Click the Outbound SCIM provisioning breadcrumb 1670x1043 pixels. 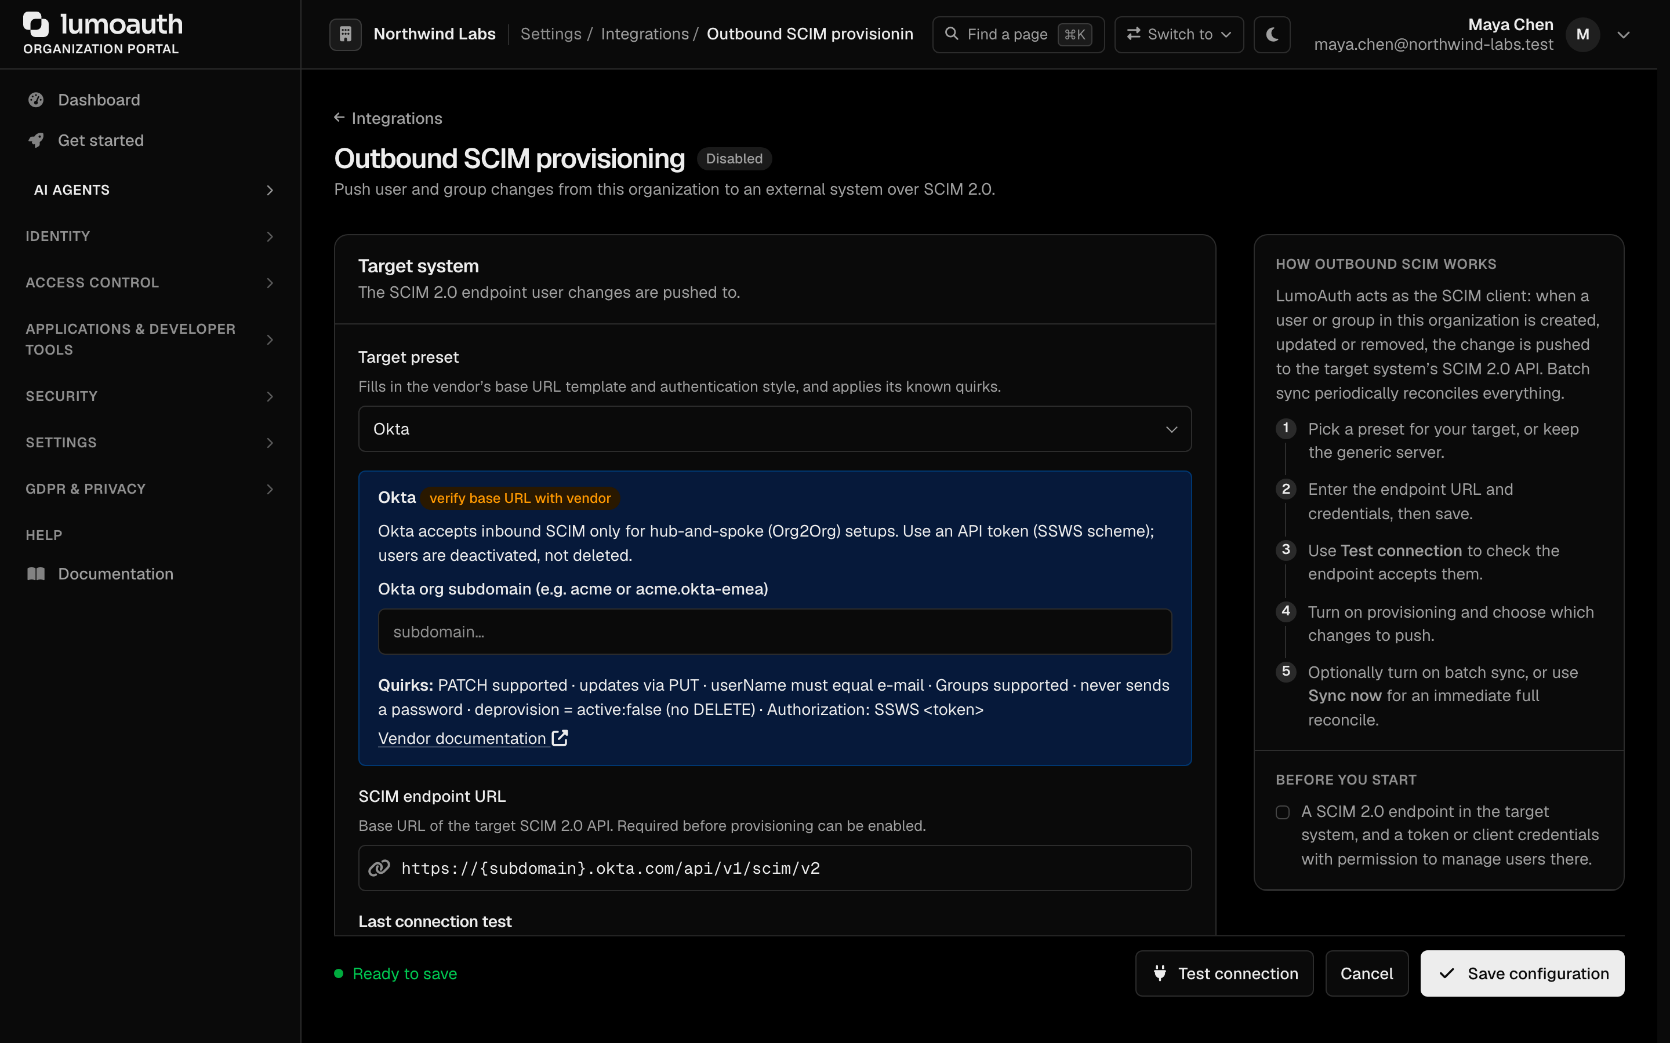tap(809, 34)
